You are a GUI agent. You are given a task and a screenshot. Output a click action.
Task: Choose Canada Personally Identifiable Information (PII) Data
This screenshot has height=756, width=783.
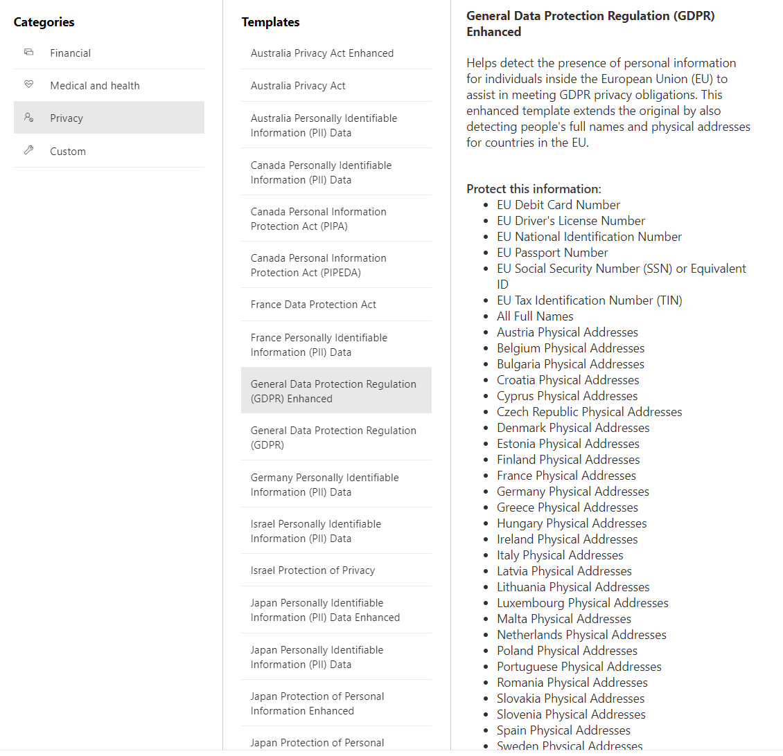coord(321,172)
